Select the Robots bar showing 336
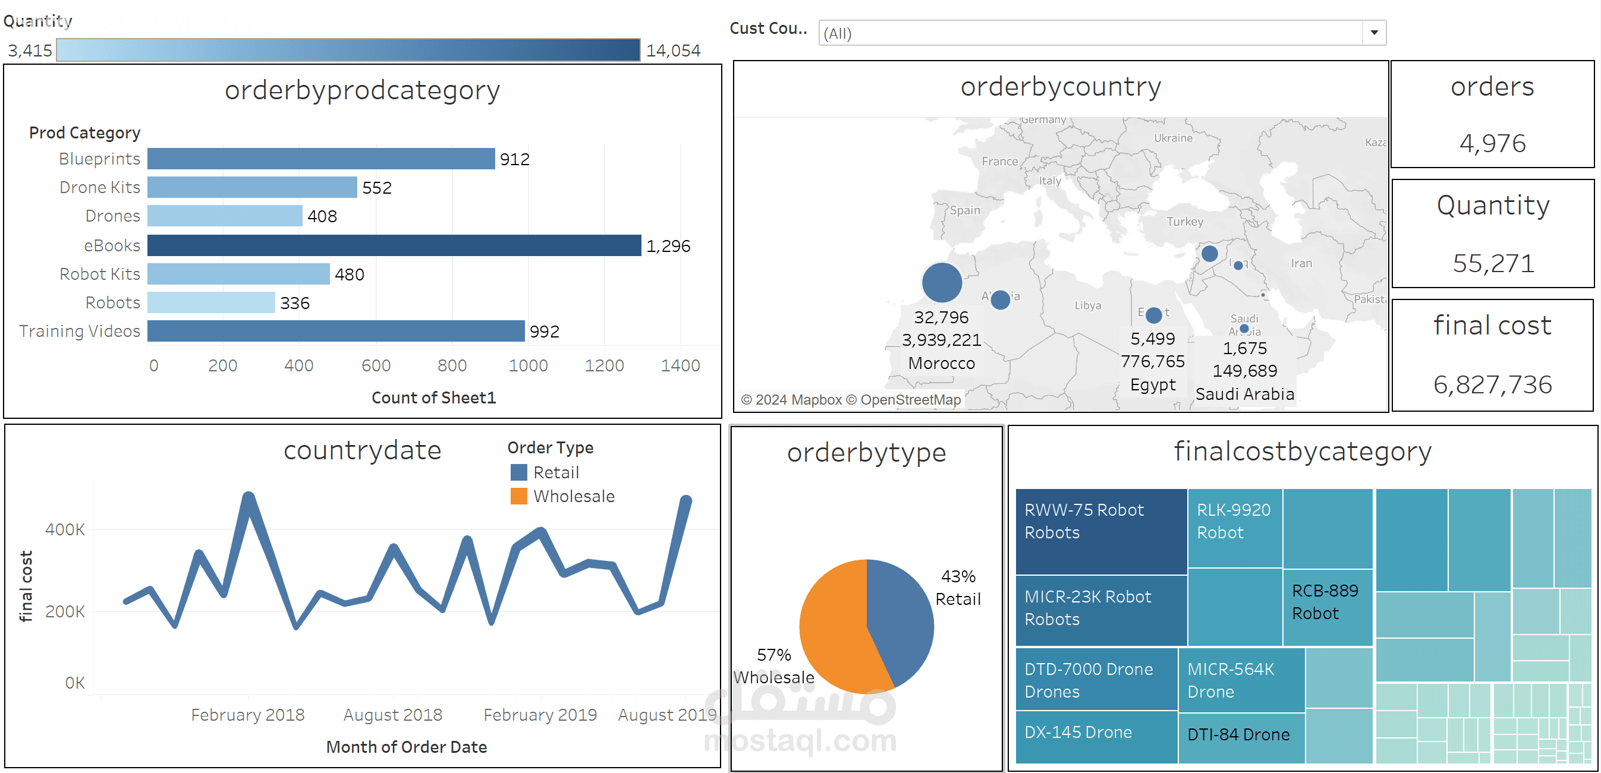 point(211,302)
